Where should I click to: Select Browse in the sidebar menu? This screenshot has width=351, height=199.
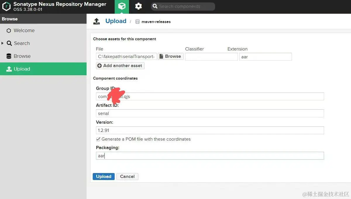point(43,56)
